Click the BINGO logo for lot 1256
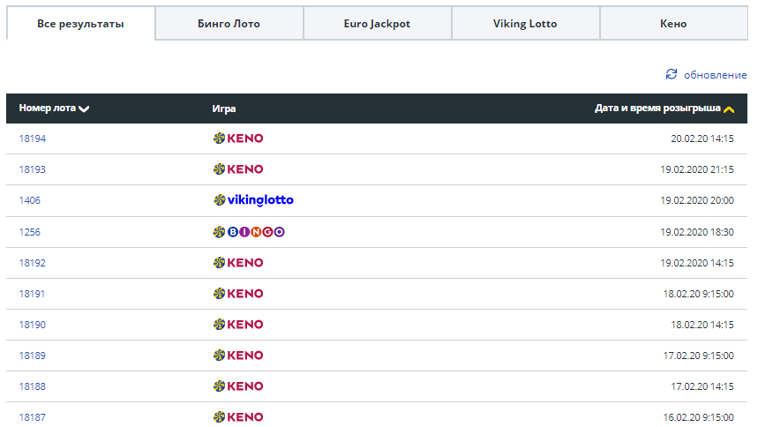The width and height of the screenshot is (773, 427). pyautogui.click(x=249, y=232)
